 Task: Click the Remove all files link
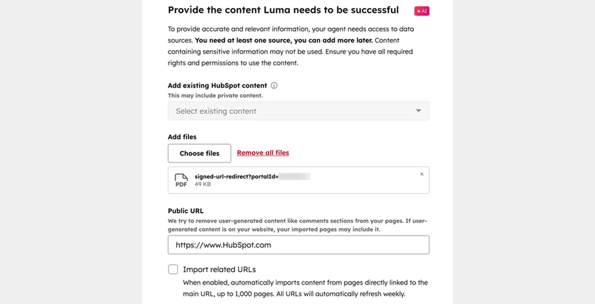[x=263, y=153]
